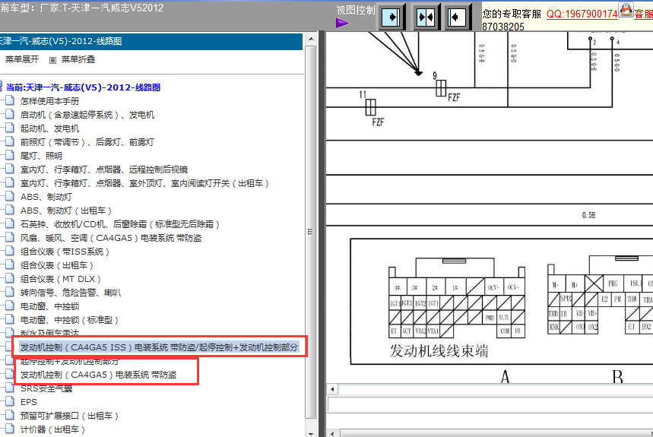Open ABS、制动灯 diagram
Image resolution: width=653 pixels, height=437 pixels.
tap(46, 197)
